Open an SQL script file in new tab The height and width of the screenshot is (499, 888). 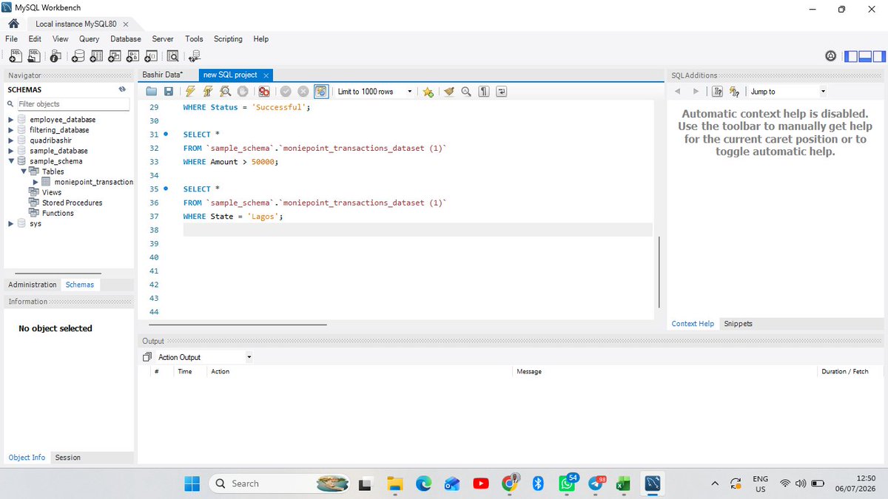click(33, 55)
